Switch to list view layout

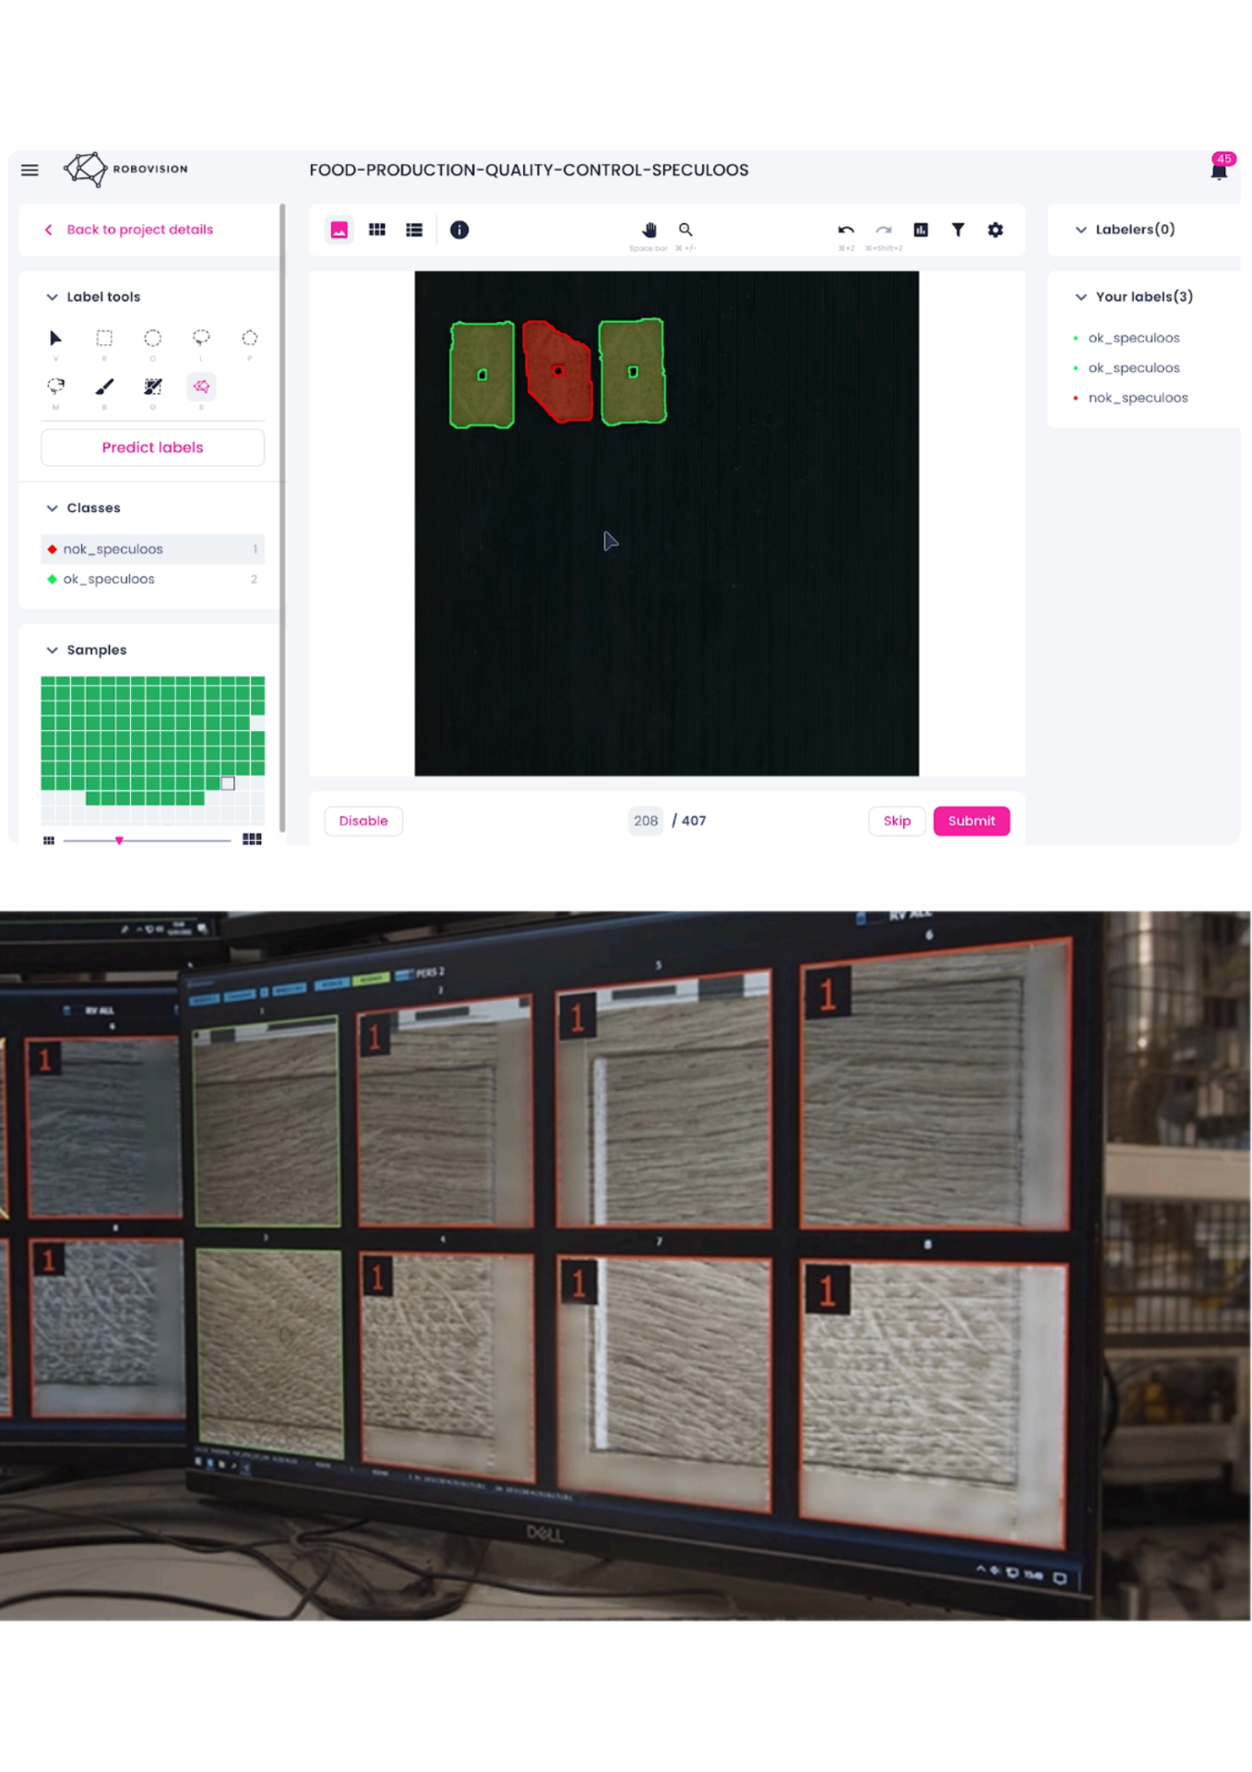(414, 230)
